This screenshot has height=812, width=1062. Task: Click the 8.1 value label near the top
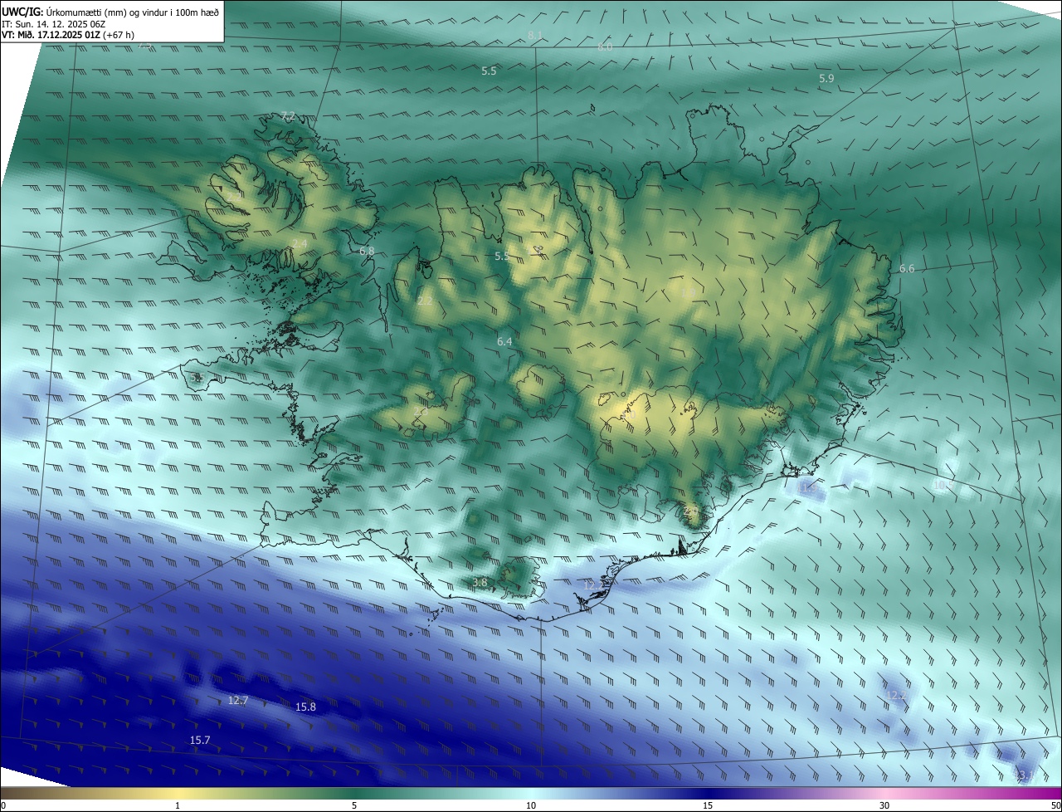click(535, 35)
